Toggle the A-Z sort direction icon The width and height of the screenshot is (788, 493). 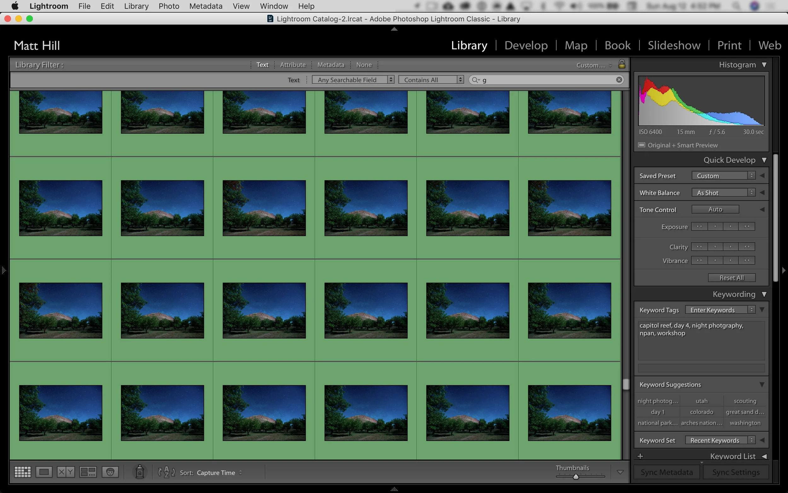(x=166, y=472)
